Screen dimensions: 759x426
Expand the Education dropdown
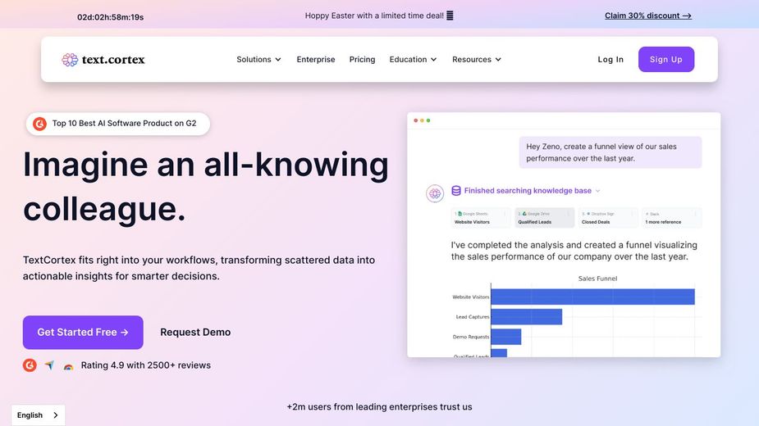413,60
